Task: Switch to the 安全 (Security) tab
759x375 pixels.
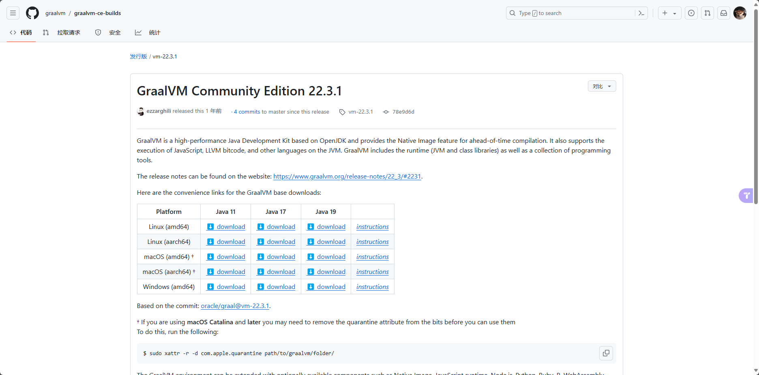Action: pos(108,32)
